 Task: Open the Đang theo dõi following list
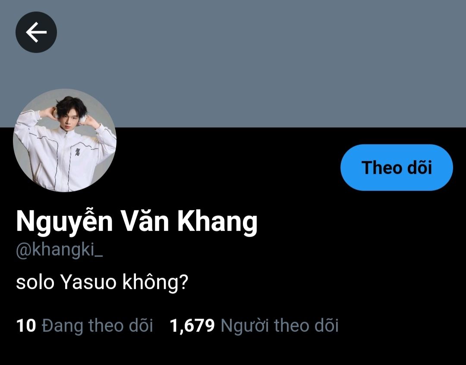point(85,325)
